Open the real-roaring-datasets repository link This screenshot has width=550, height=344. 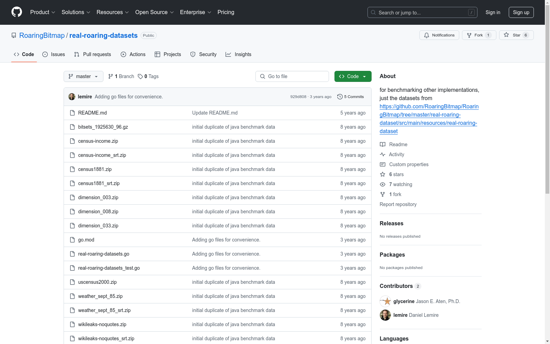tap(103, 35)
